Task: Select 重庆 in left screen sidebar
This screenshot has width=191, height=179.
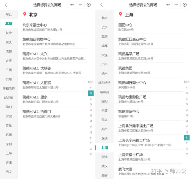Action: click(x=9, y=42)
